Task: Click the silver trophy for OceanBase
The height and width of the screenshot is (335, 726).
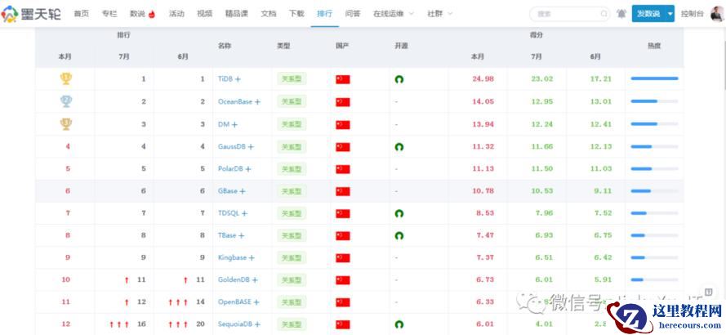Action: coord(66,101)
